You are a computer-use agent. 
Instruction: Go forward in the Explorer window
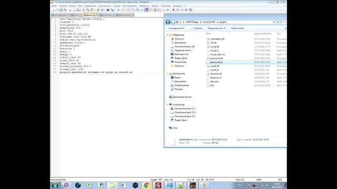point(173,22)
